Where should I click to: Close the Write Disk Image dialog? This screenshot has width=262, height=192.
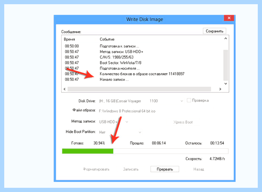tap(229, 18)
